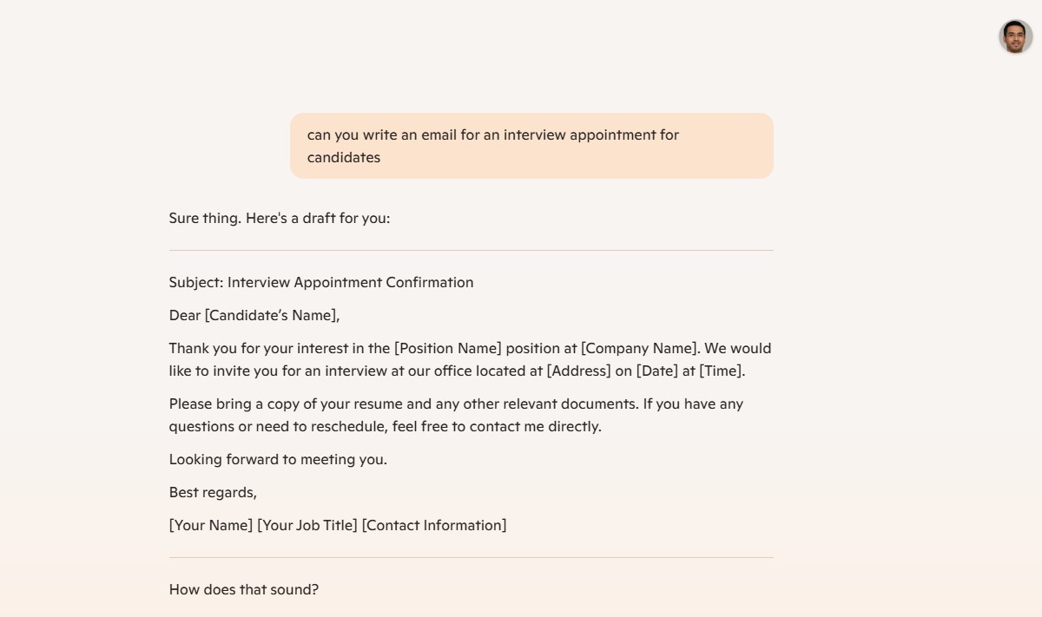Click the "Sure thing. Here's a draft" line
The height and width of the screenshot is (617, 1042).
(279, 219)
